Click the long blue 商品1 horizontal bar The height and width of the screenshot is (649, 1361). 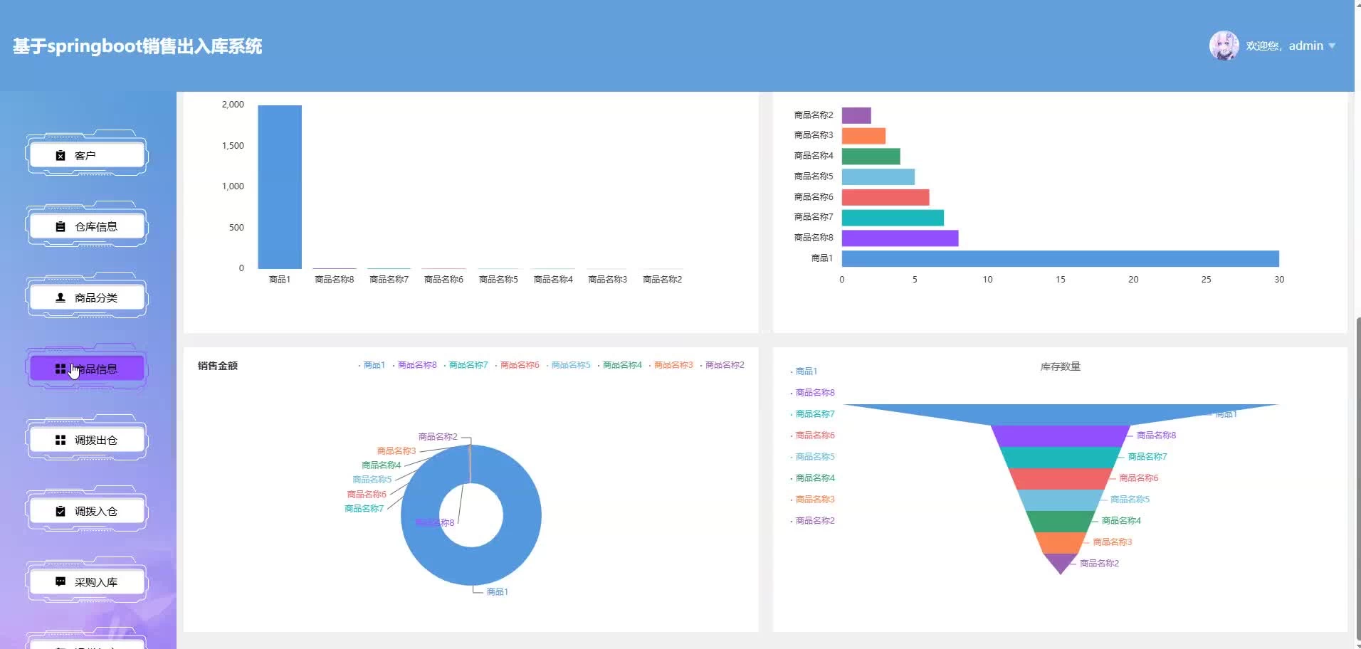[1061, 258]
